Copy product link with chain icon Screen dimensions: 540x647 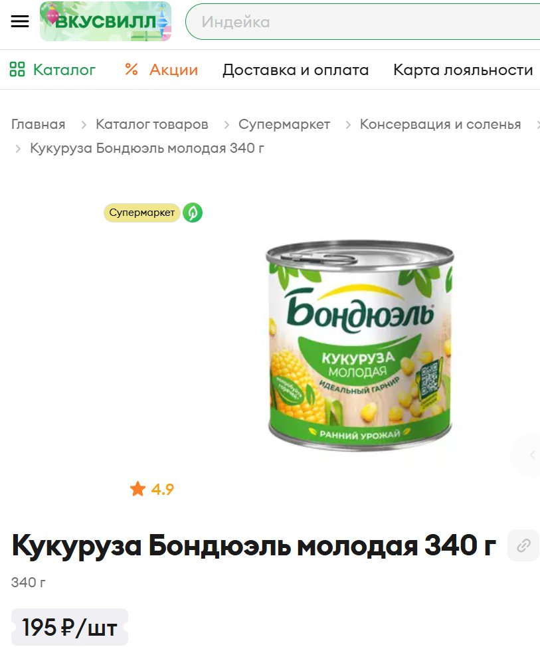[523, 545]
